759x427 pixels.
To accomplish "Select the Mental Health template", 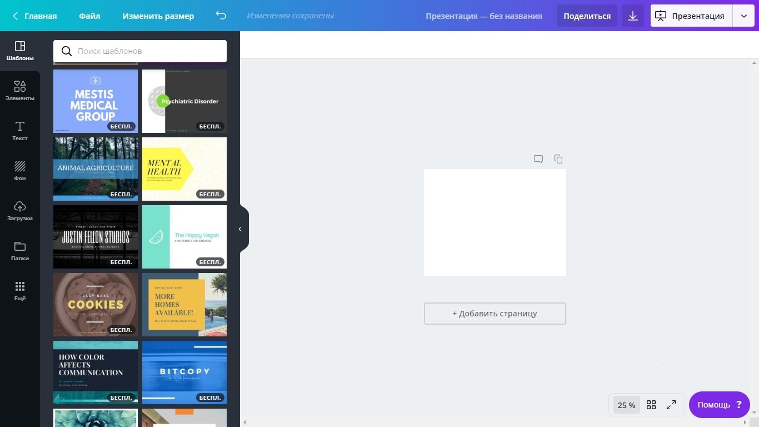I will point(184,169).
